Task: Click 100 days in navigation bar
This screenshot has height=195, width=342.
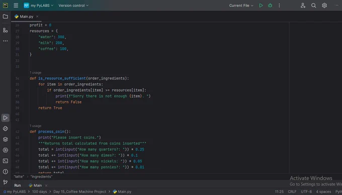Action: (x=39, y=191)
